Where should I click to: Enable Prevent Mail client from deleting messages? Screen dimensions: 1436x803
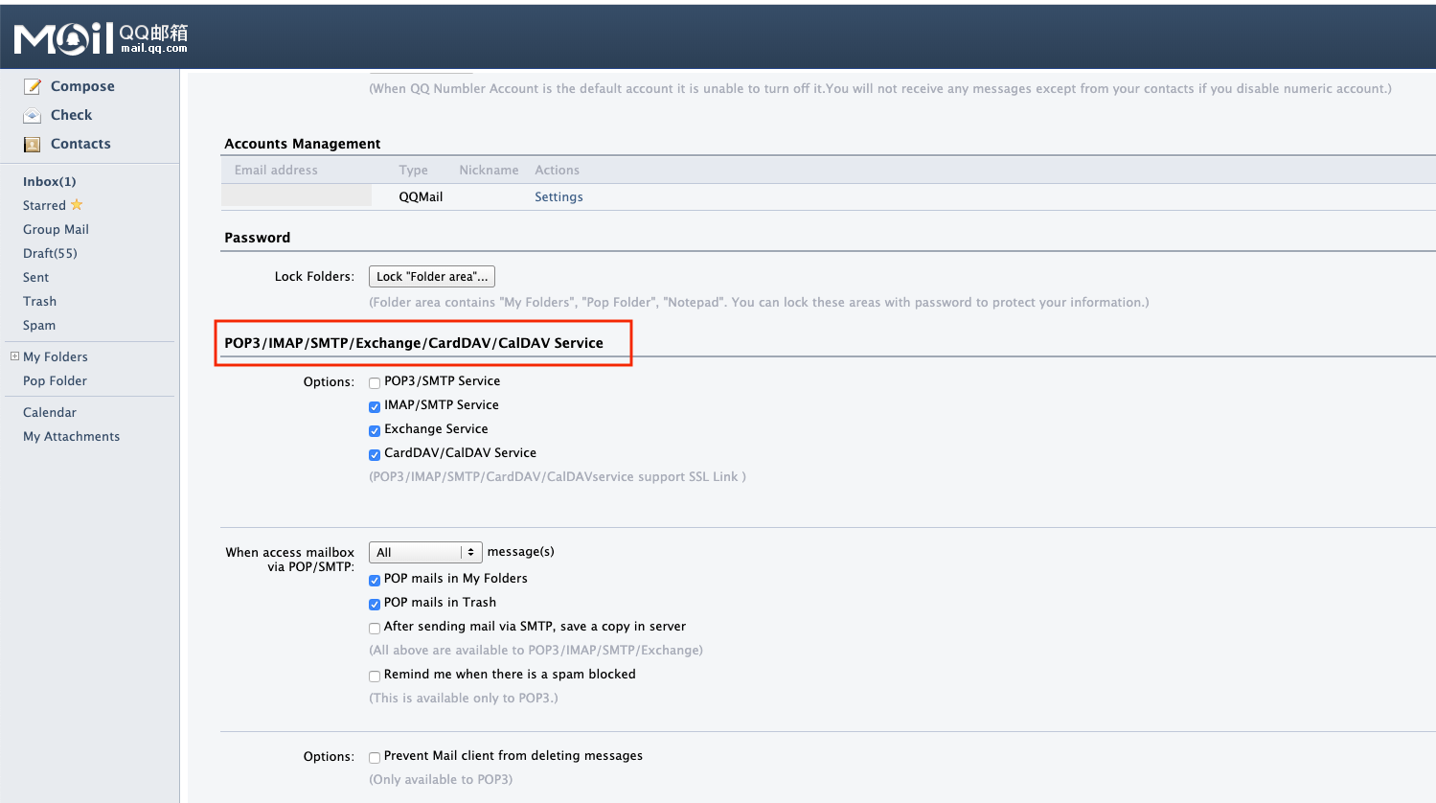375,757
